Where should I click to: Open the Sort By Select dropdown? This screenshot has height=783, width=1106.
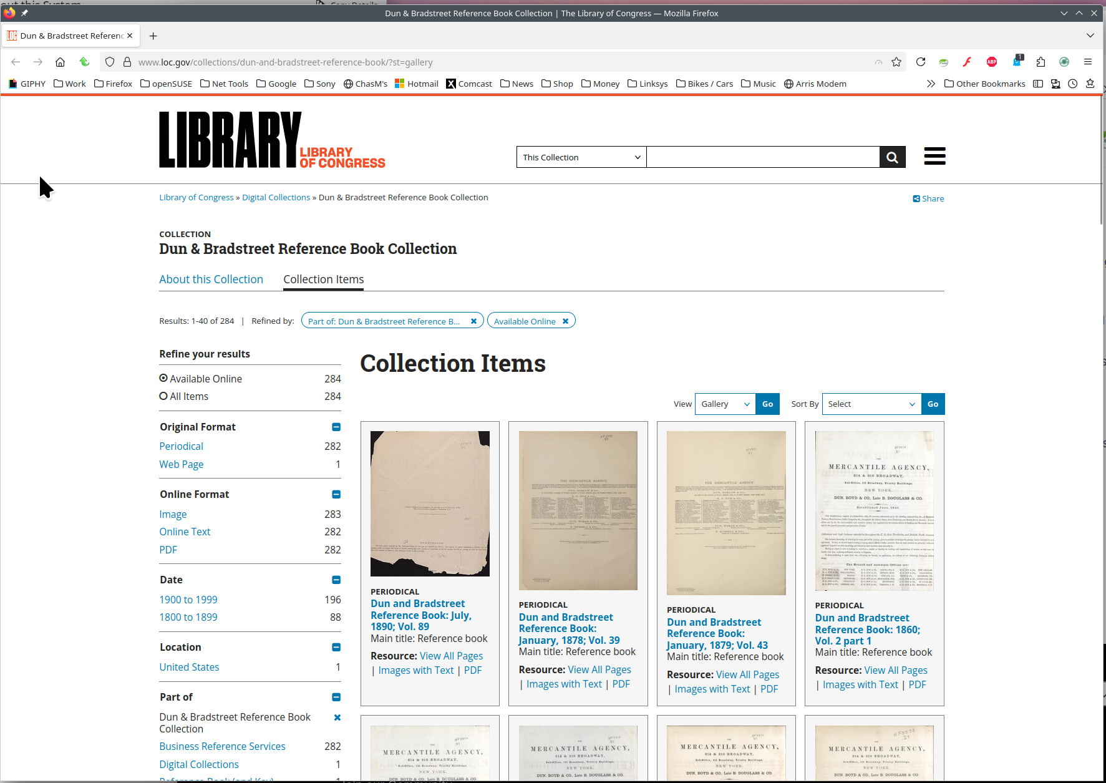pyautogui.click(x=871, y=404)
